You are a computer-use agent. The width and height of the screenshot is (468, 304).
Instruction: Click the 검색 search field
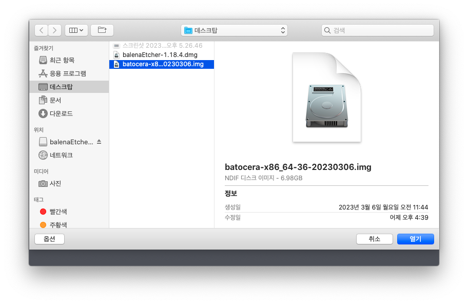(378, 30)
